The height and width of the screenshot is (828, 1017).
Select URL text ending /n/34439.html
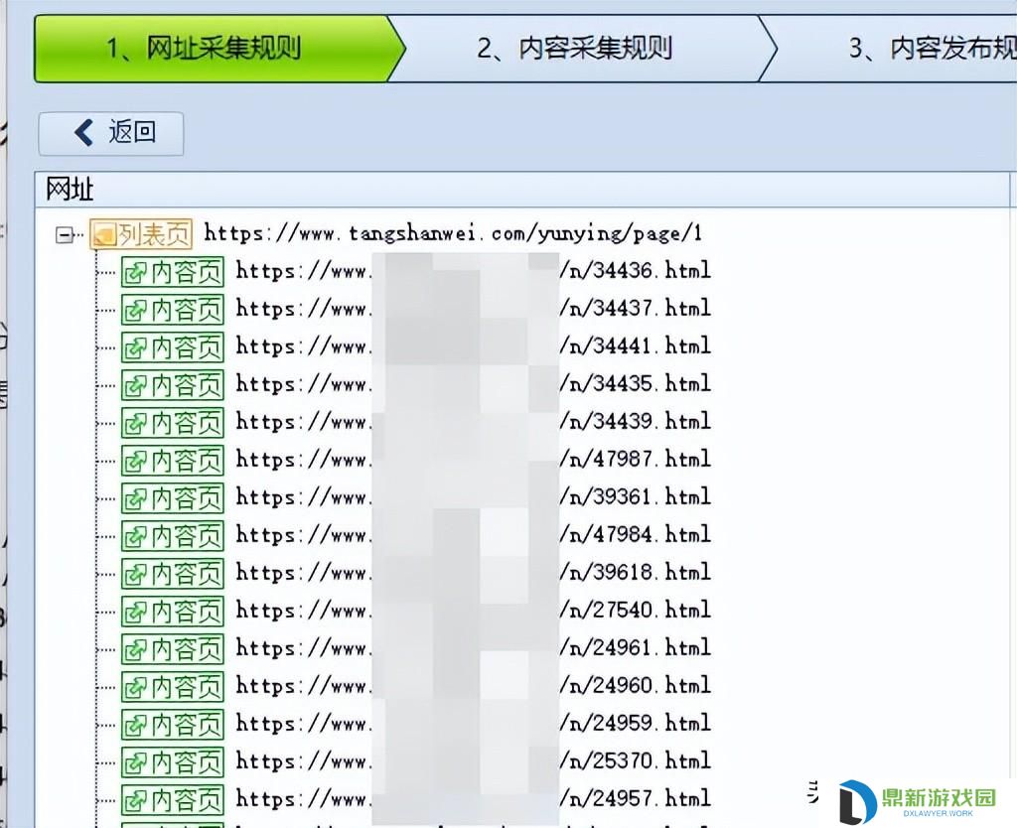(474, 421)
